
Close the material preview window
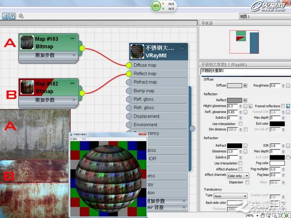143,134
